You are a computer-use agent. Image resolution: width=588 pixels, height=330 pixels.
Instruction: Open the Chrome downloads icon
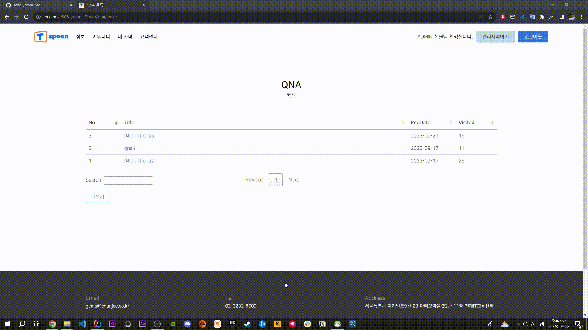552,17
